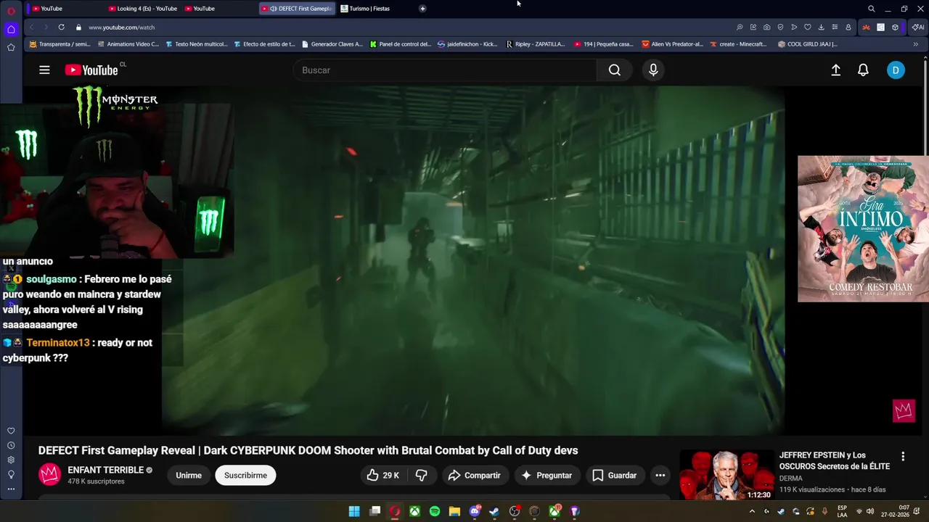929x522 pixels.
Task: Open Generador Claves A... bookmark
Action: 332,44
